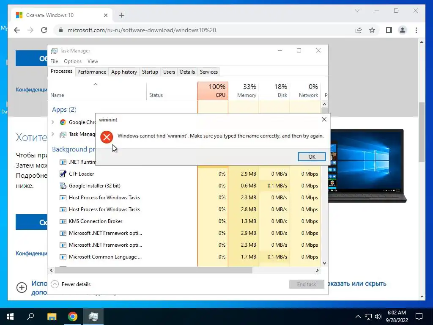This screenshot has height=325, width=433.
Task: Click the address bar URL in Chrome
Action: click(x=142, y=30)
